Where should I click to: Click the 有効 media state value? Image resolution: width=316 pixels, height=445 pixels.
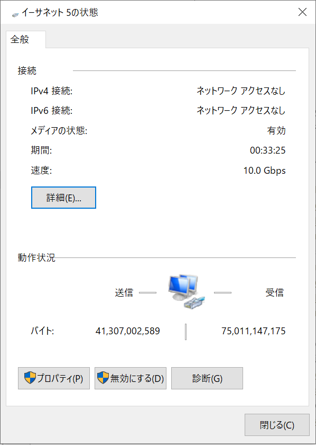click(276, 131)
